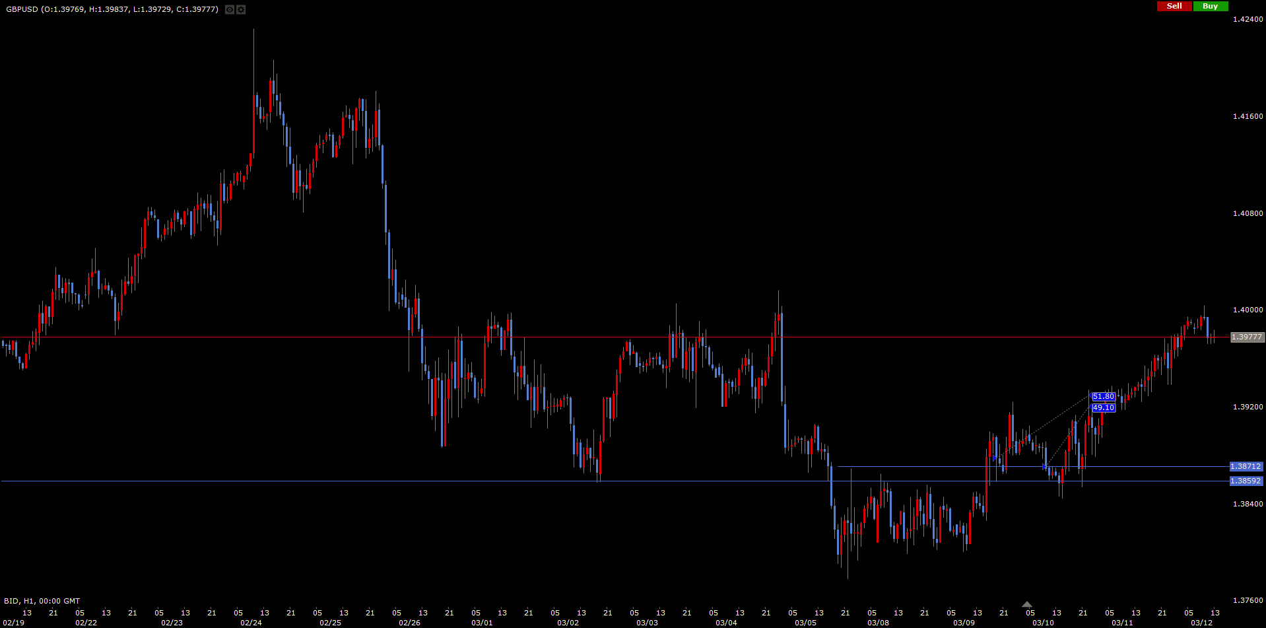Click the BID, H1, 00:00 GMT label
Image resolution: width=1266 pixels, height=628 pixels.
coord(42,601)
